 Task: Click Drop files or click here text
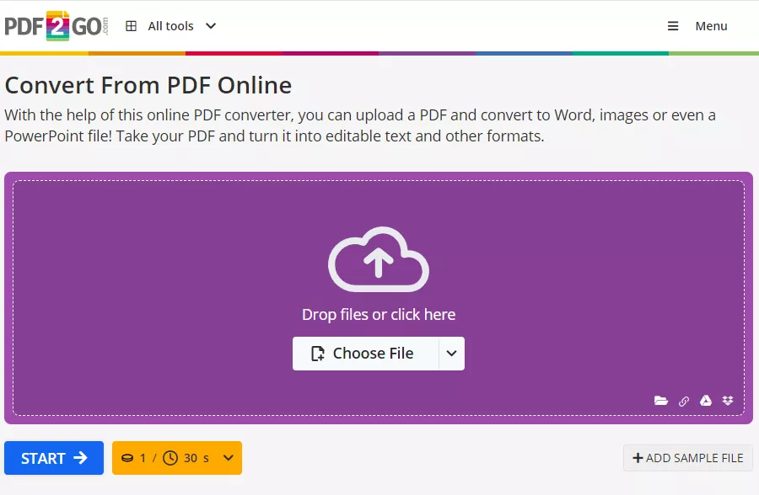(x=379, y=314)
